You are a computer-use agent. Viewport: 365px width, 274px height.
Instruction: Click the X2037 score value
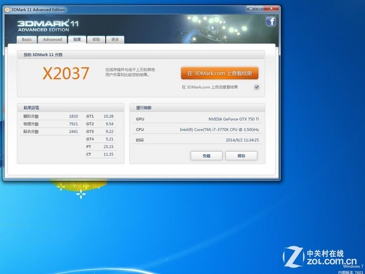tap(66, 74)
